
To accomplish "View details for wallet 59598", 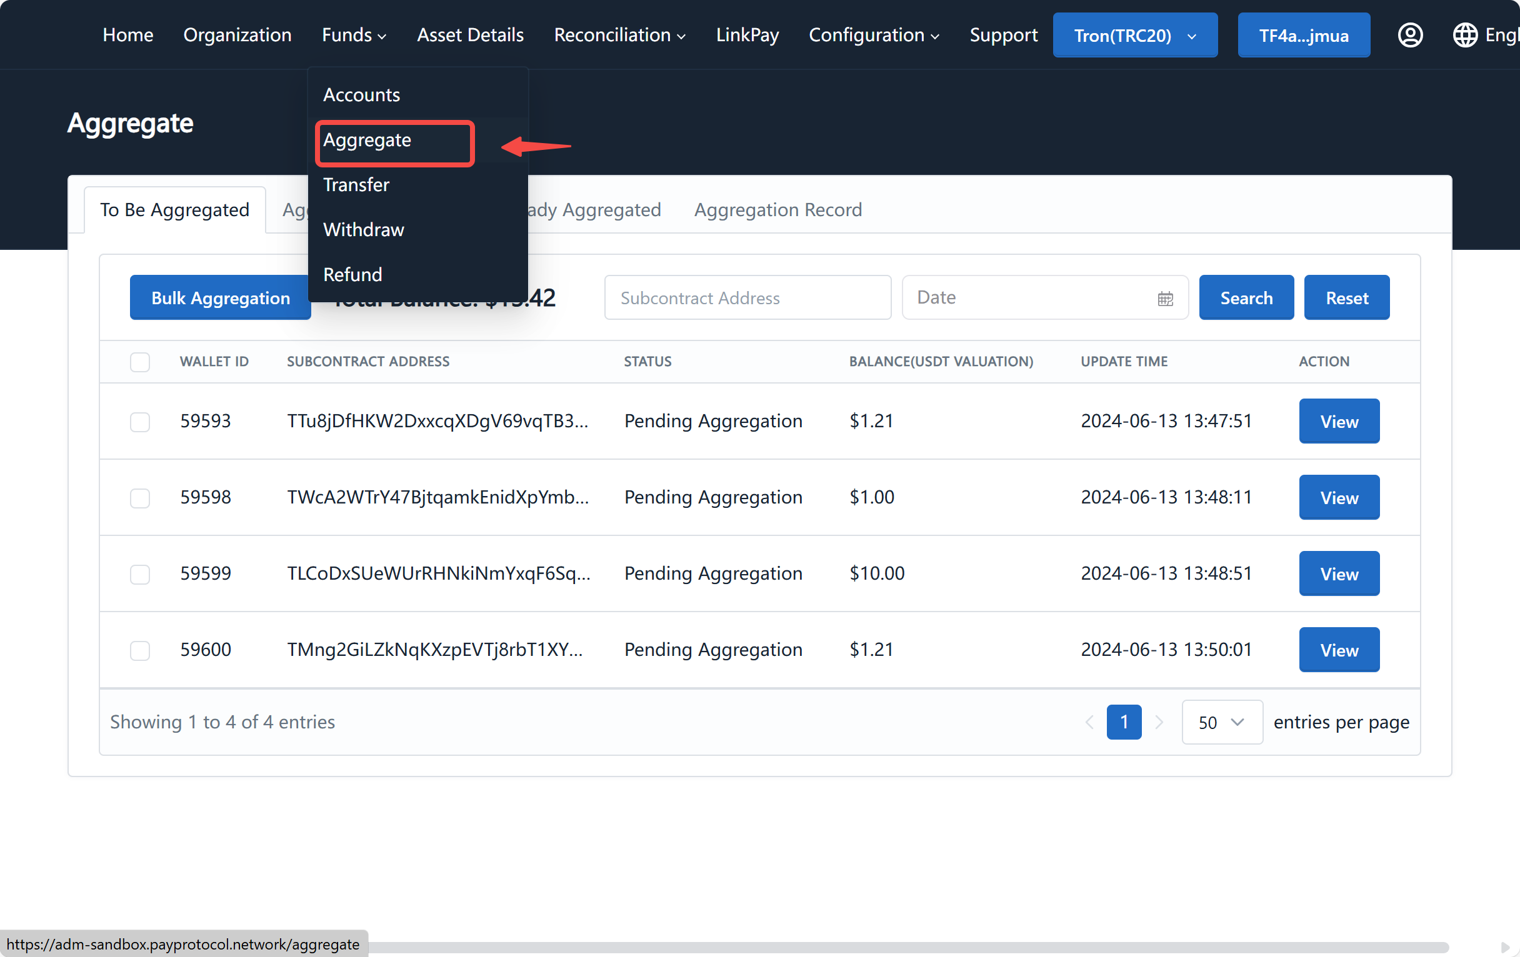I will pos(1339,497).
